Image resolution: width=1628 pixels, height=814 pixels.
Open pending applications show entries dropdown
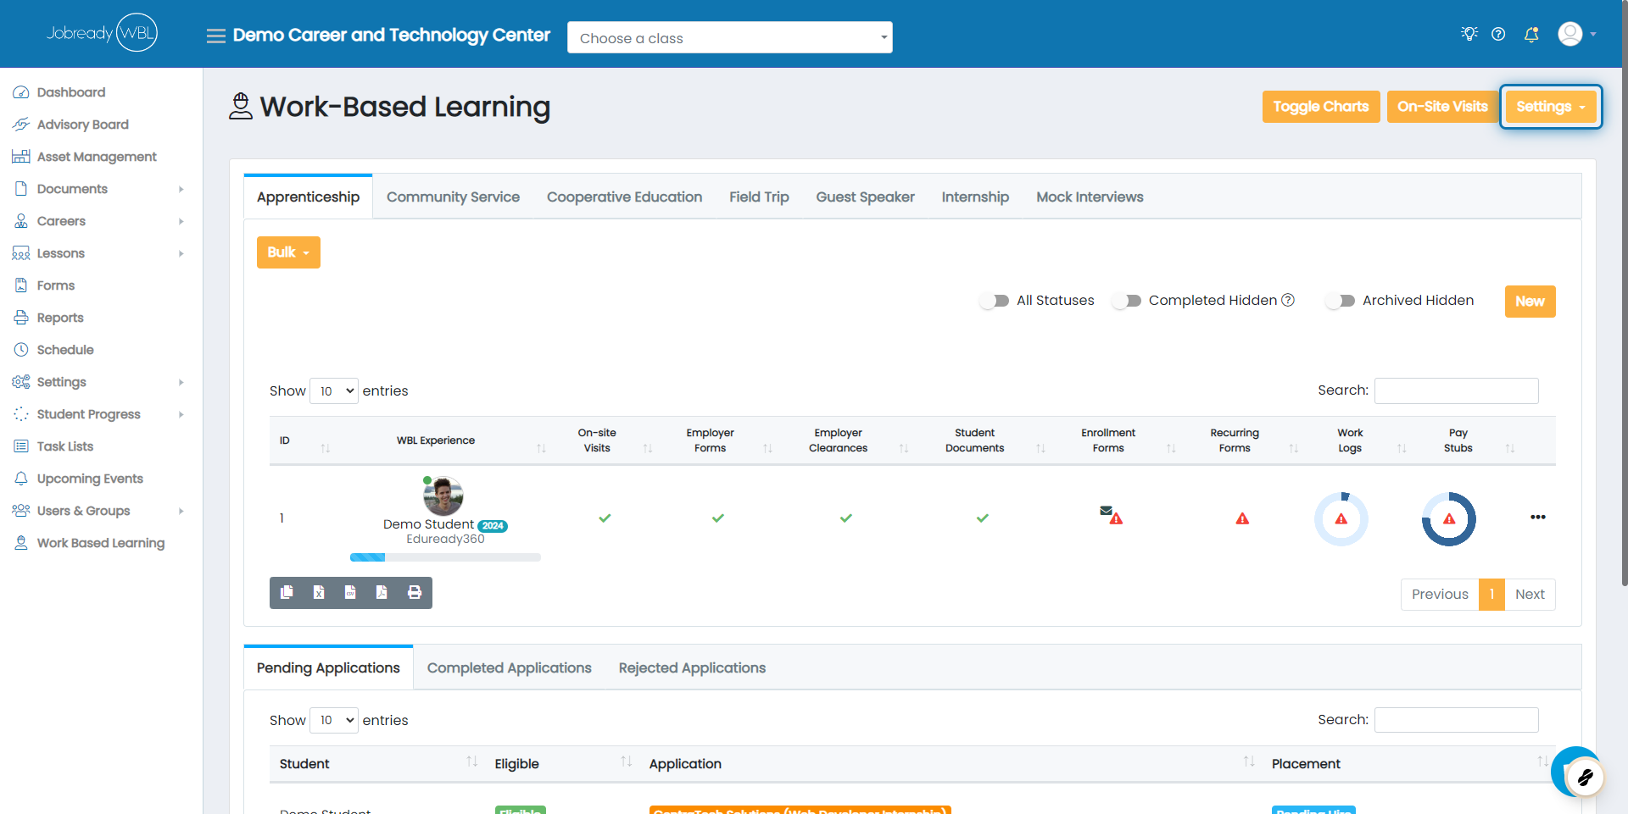pos(334,720)
